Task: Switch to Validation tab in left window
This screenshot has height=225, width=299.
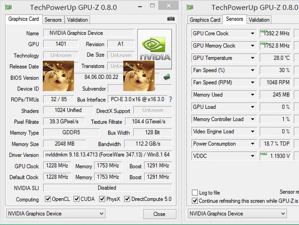Action: (x=77, y=20)
